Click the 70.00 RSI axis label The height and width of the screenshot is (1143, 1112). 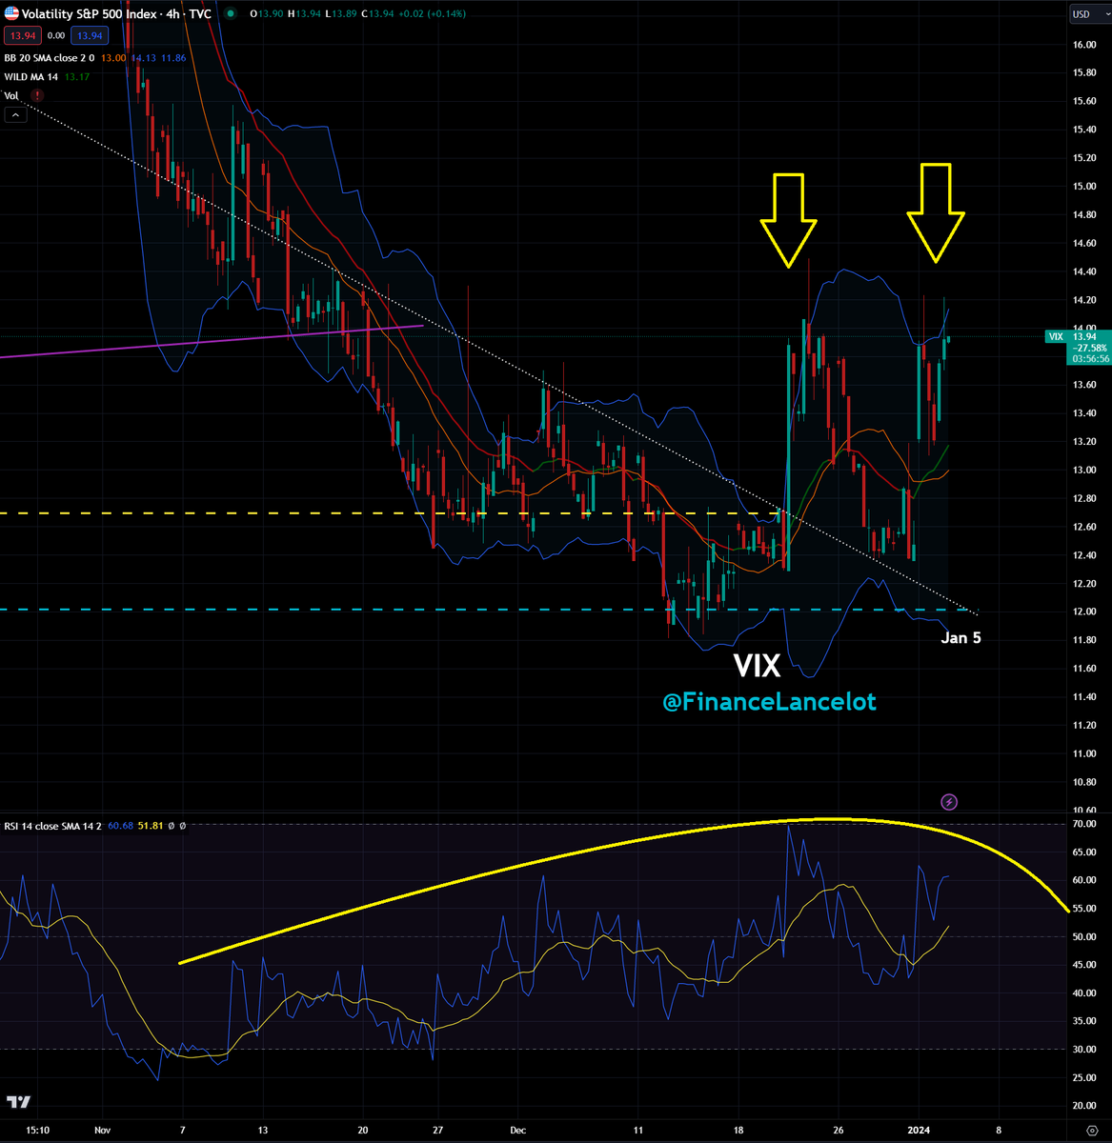[1083, 824]
